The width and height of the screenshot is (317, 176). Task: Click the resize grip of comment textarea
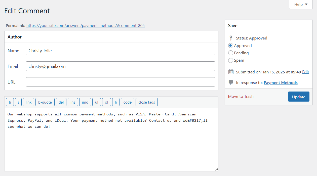216,169
